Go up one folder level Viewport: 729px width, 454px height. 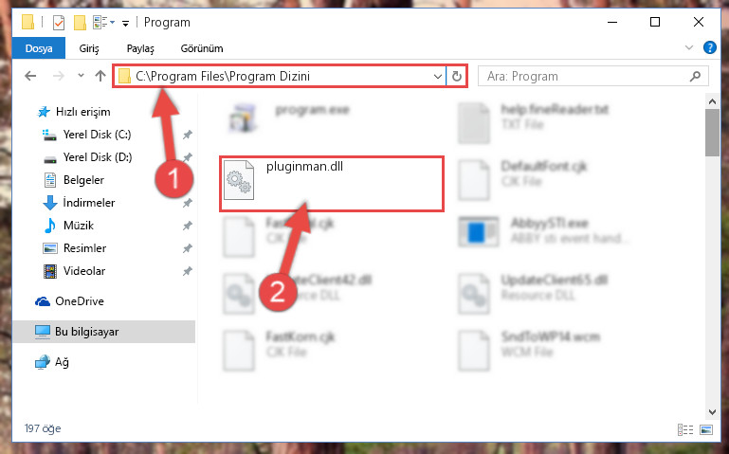(100, 76)
